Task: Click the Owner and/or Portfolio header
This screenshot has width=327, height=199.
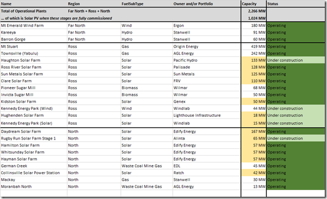Action: coord(206,4)
